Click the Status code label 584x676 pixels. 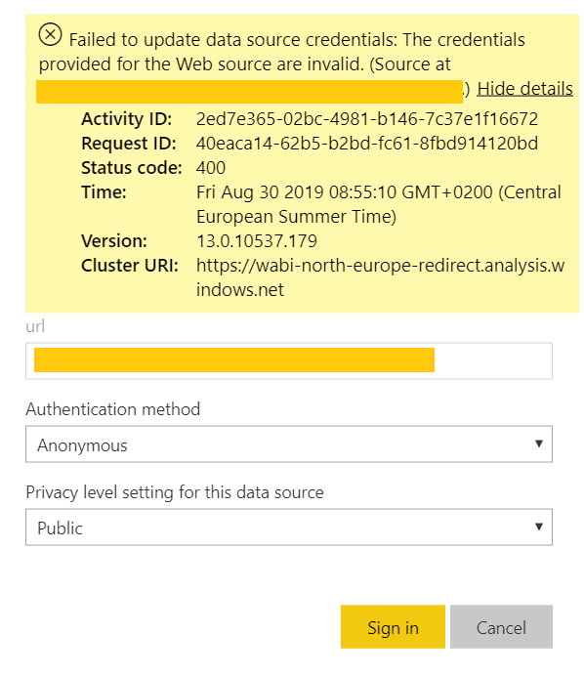click(x=132, y=168)
